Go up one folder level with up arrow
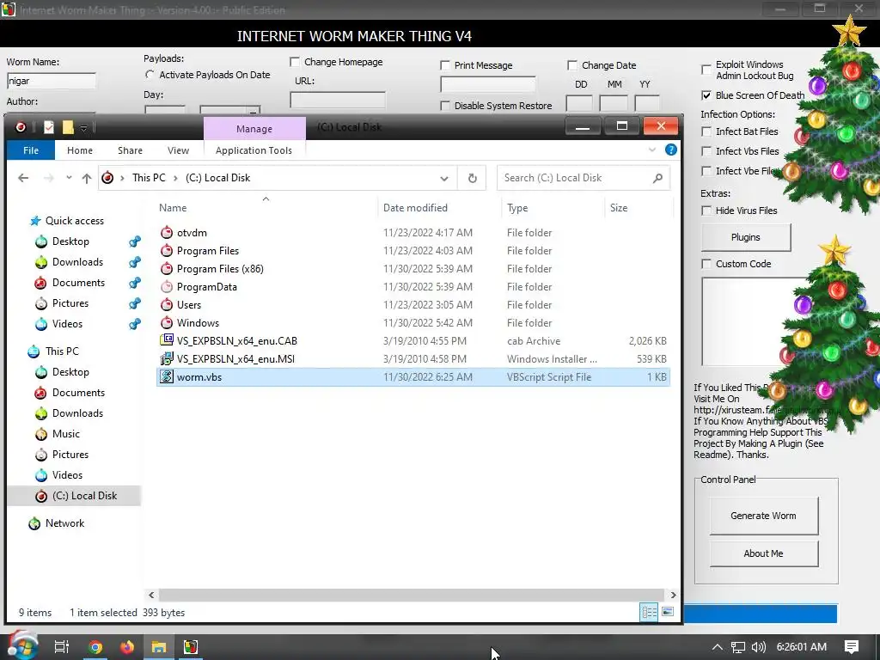Image resolution: width=880 pixels, height=660 pixels. [x=87, y=178]
